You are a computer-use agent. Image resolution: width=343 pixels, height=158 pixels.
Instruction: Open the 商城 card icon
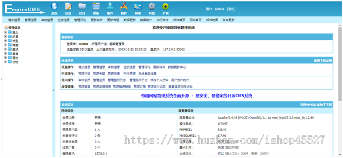click(138, 6)
